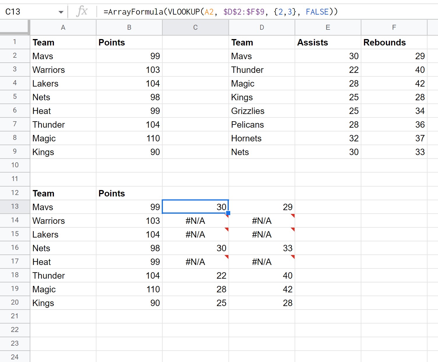This screenshot has height=362, width=438.
Task: Select cell B8 with value 110
Action: (x=129, y=138)
